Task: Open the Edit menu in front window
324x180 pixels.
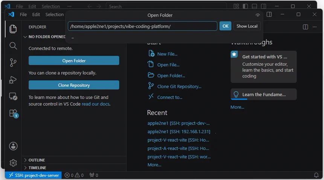Action: (36, 14)
